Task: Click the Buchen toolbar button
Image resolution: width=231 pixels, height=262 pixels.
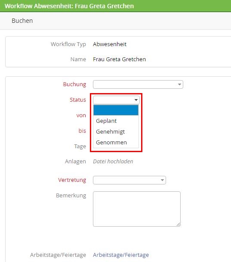Action: click(x=22, y=21)
